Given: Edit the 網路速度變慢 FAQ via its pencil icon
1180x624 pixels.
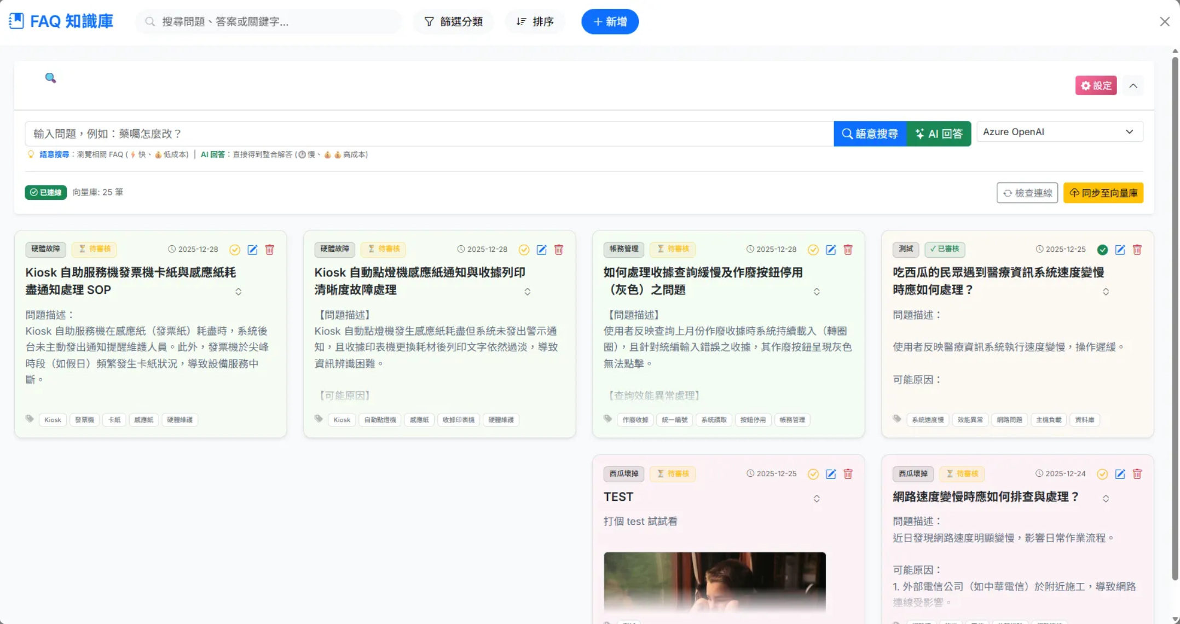Looking at the screenshot, I should point(1120,474).
